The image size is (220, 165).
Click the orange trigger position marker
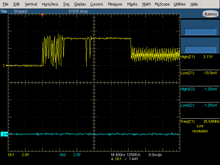(42, 14)
